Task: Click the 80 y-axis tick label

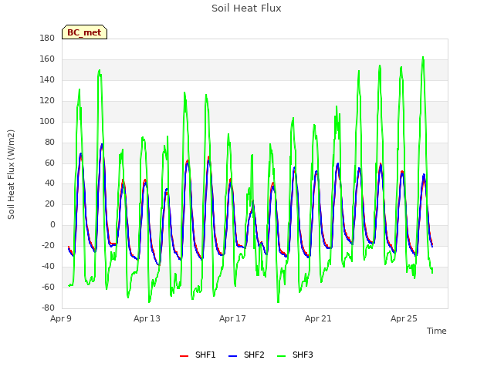Action: pos(49,142)
